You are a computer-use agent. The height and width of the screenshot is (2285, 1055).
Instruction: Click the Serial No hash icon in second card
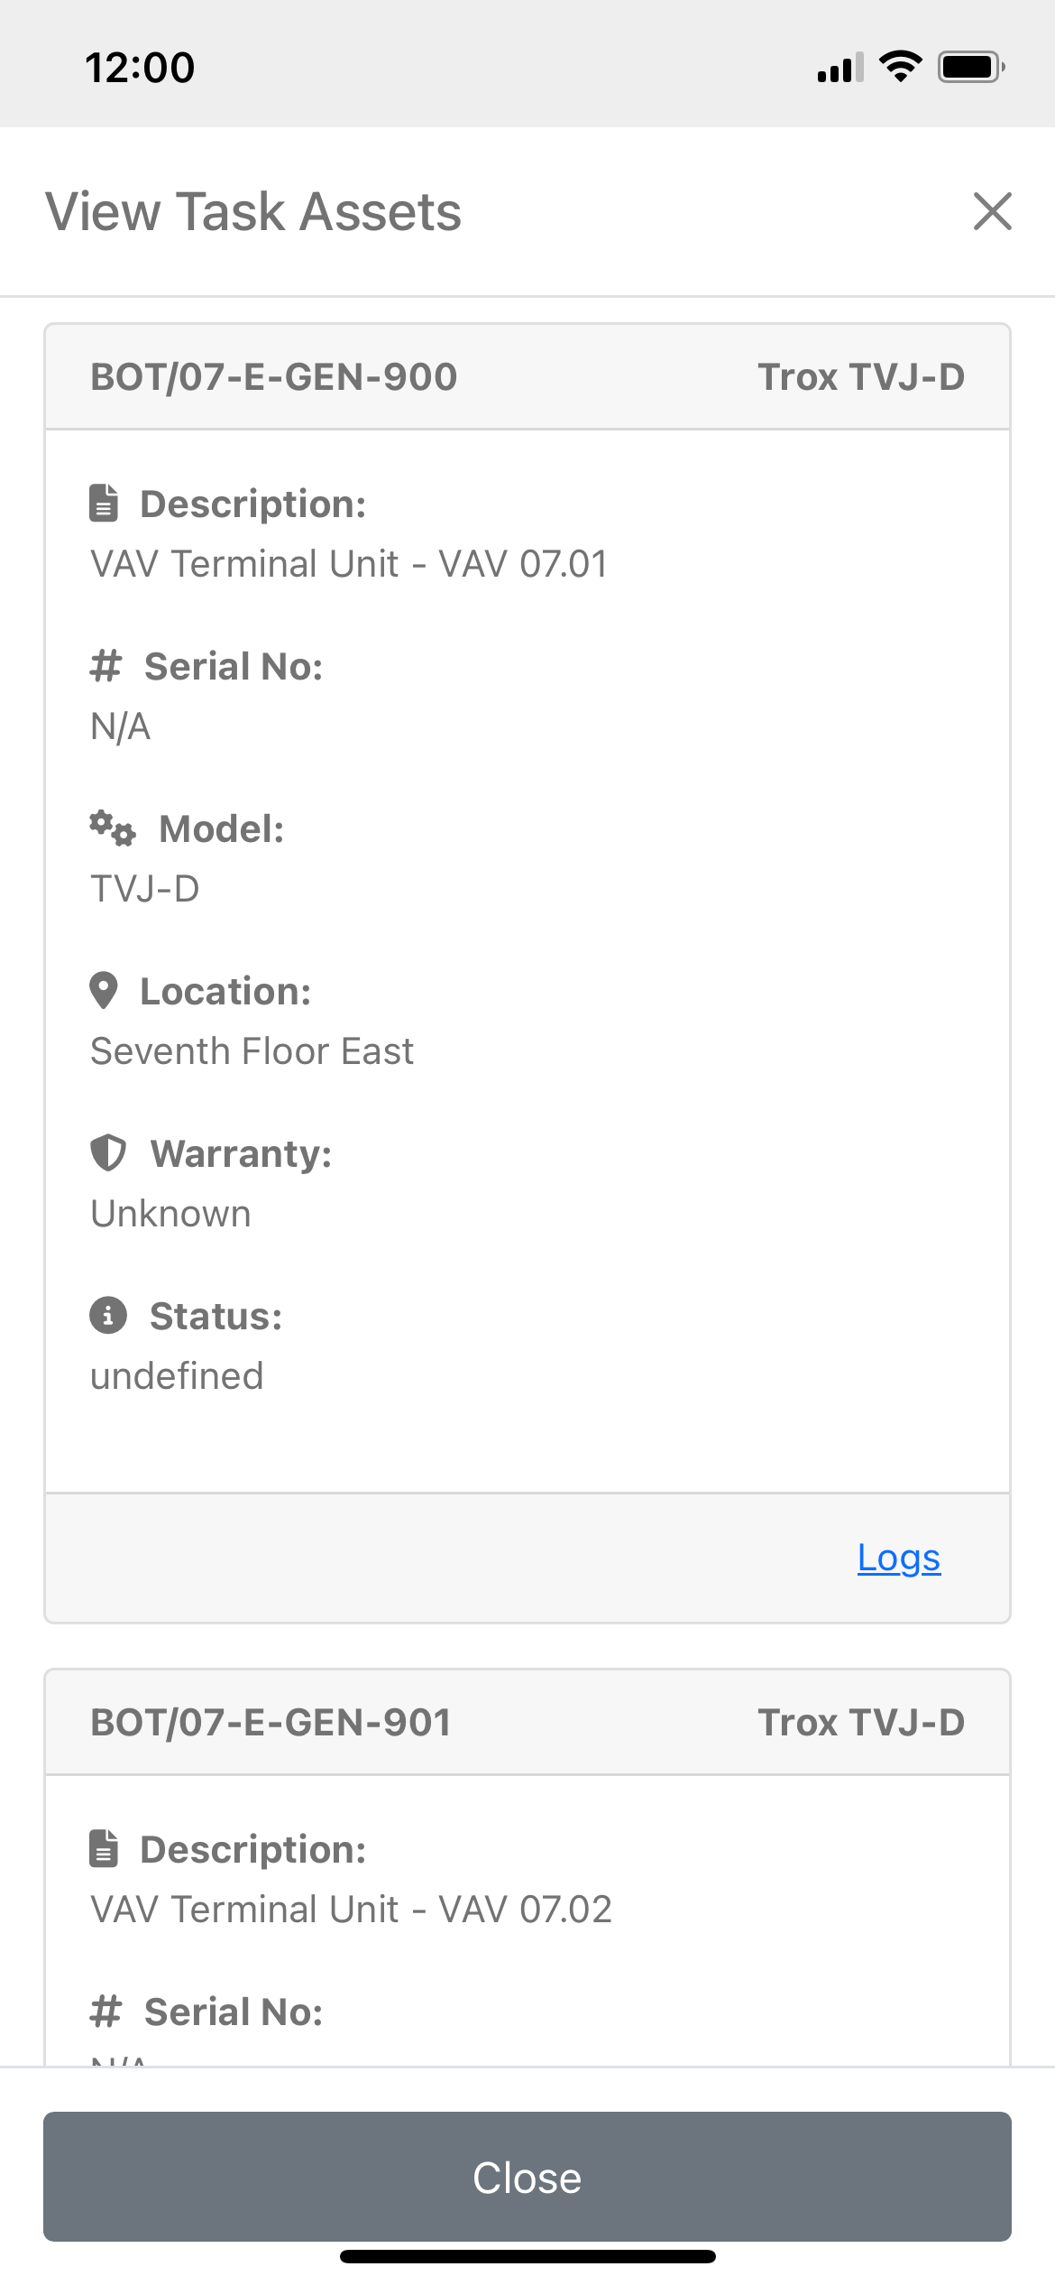pyautogui.click(x=105, y=2012)
